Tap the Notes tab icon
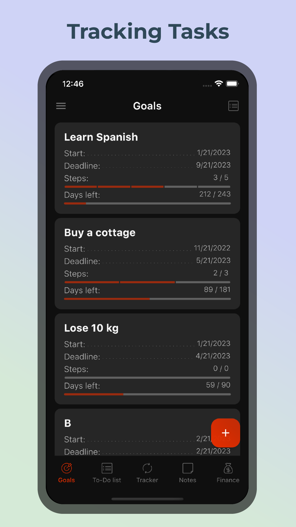 (x=188, y=468)
